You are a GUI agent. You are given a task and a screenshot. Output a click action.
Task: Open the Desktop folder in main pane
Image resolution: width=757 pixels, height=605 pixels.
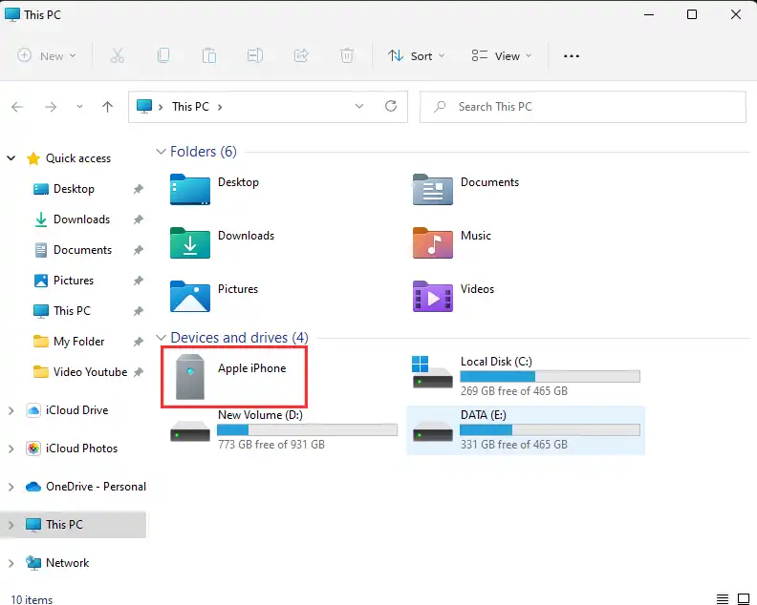coord(215,190)
